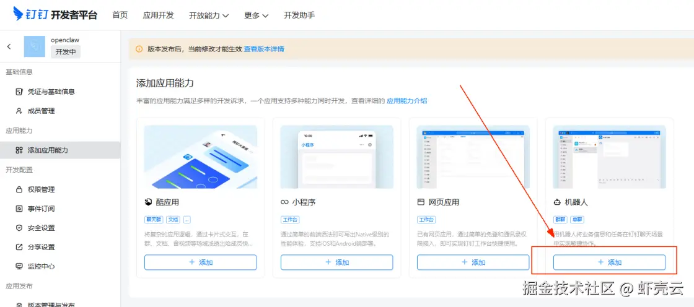Go back using the left arrow

pos(9,46)
